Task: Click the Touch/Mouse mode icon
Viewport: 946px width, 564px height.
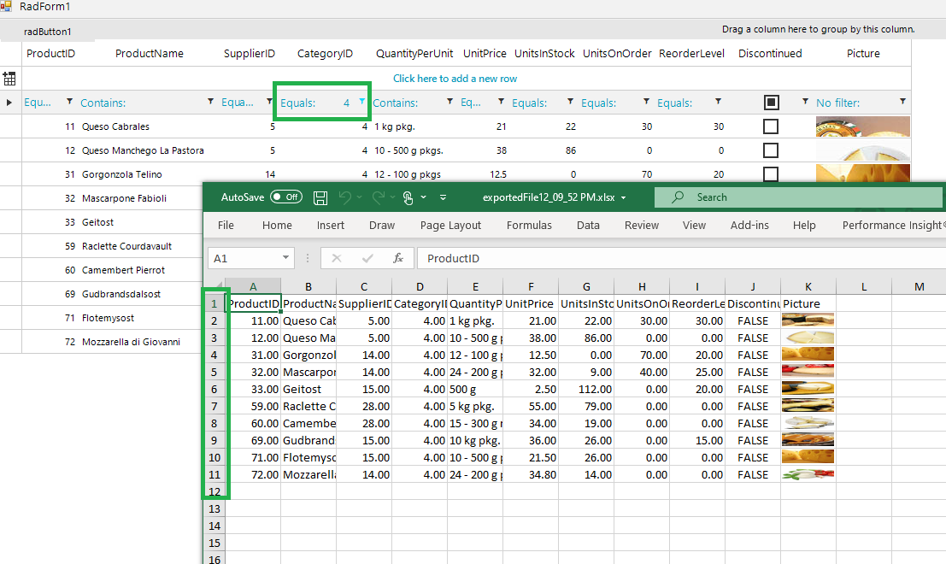Action: pyautogui.click(x=408, y=197)
